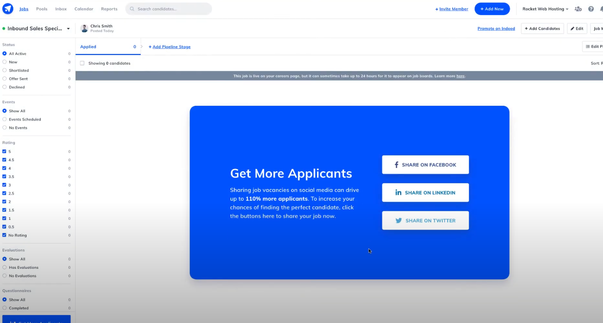Screen dimensions: 603x323
Task: Click the Add Candidates button
Action: (x=542, y=28)
